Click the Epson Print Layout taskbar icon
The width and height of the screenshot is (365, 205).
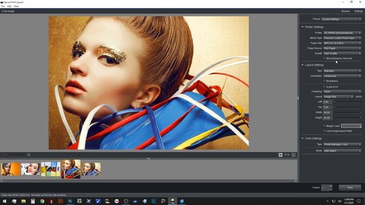(x=172, y=201)
